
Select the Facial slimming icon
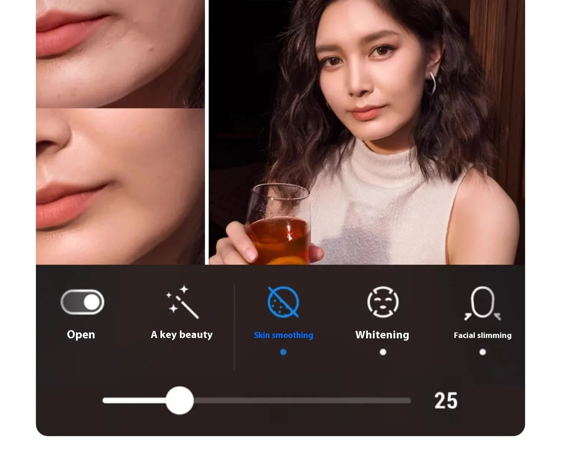482,303
